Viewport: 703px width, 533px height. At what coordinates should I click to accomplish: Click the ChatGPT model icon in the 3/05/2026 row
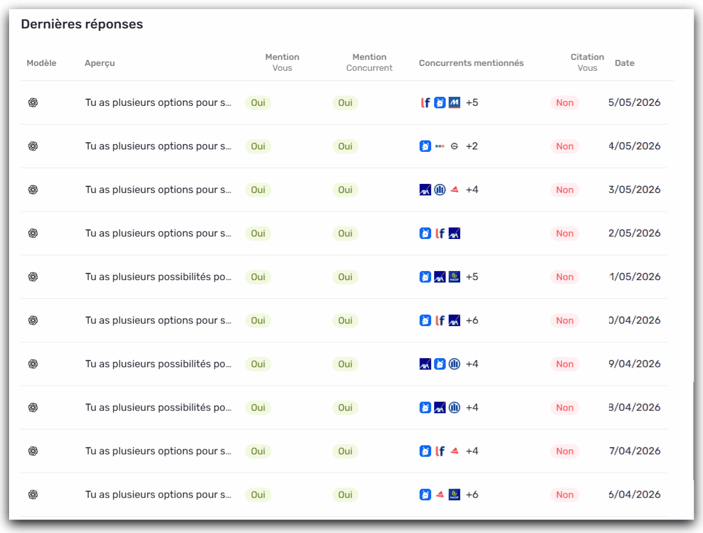(x=33, y=189)
